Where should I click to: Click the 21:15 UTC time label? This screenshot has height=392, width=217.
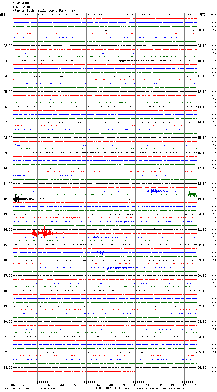pos(202,230)
